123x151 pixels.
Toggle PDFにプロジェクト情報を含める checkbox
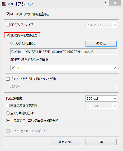[8, 14]
